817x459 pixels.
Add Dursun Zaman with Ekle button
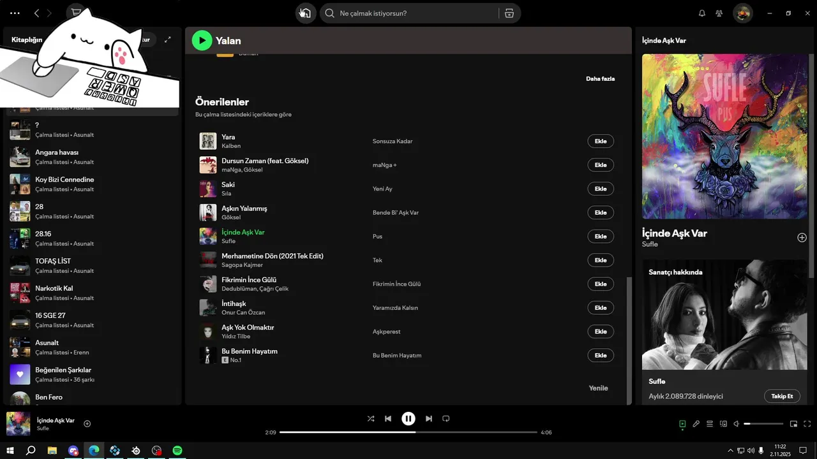point(601,165)
